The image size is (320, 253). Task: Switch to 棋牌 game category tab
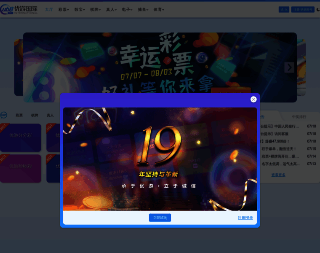click(x=35, y=115)
